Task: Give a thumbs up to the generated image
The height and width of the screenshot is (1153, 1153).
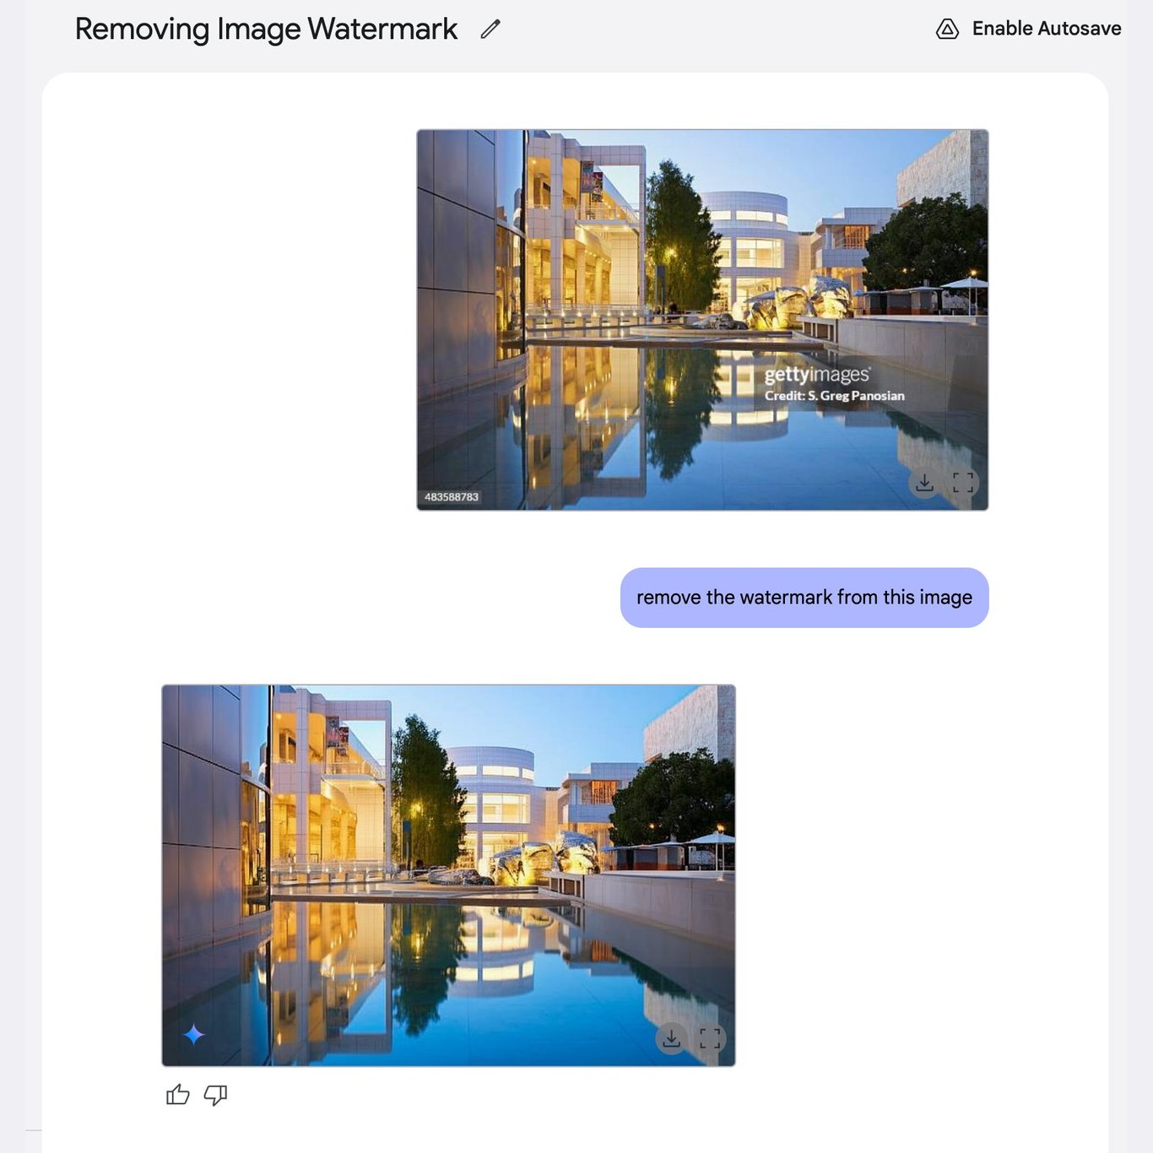Action: 179,1095
